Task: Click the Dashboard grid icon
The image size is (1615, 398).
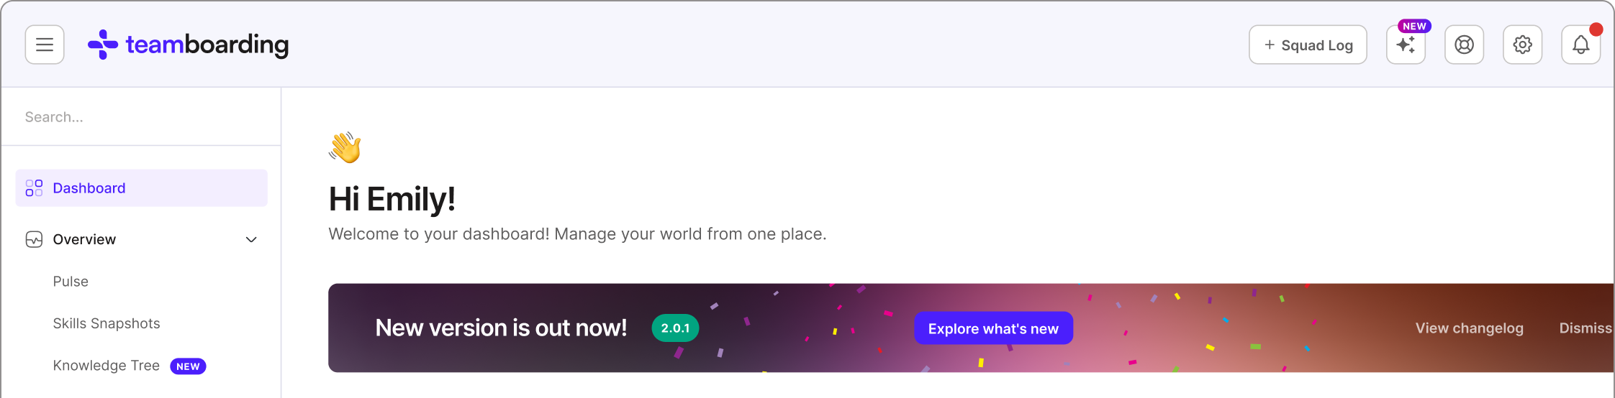Action: tap(34, 188)
